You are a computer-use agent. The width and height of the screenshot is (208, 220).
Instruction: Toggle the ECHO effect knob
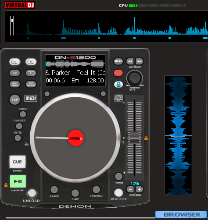[23, 114]
